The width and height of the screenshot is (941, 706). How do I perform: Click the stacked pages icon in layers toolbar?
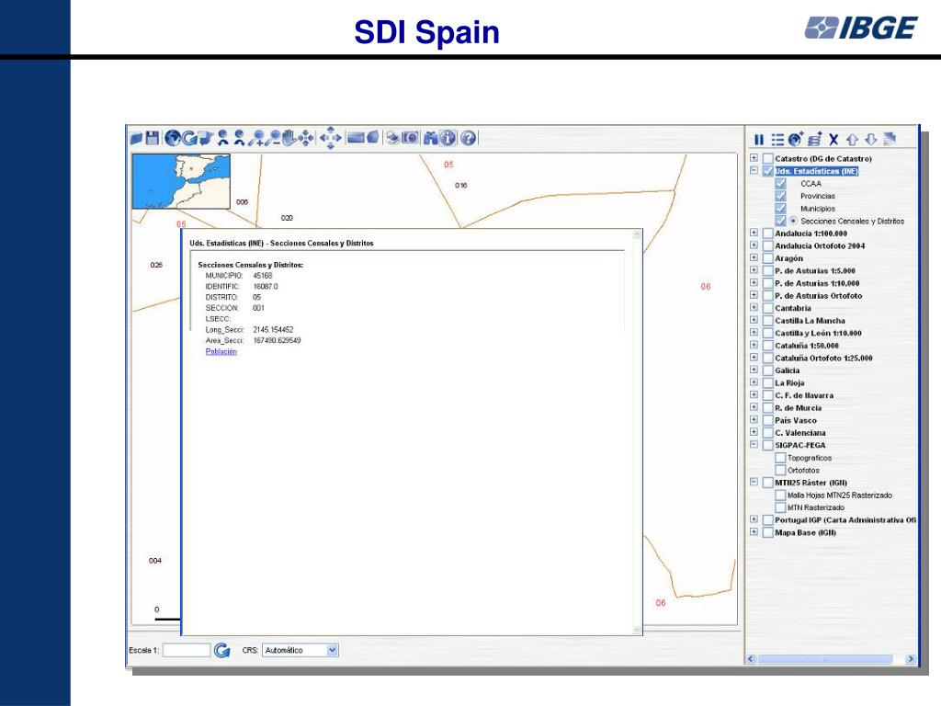890,140
